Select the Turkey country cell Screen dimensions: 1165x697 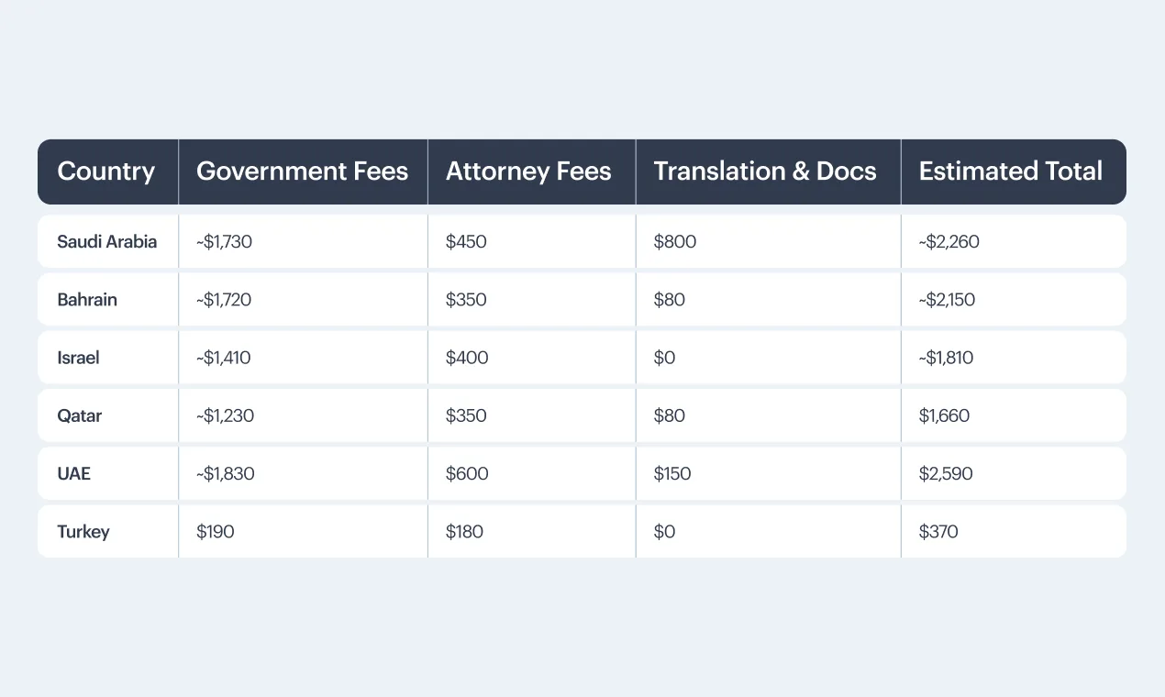coord(83,532)
